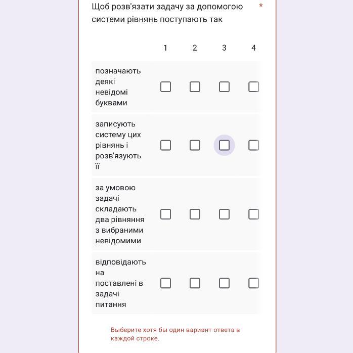Click the column header number 4
353x353 pixels.
[253, 48]
